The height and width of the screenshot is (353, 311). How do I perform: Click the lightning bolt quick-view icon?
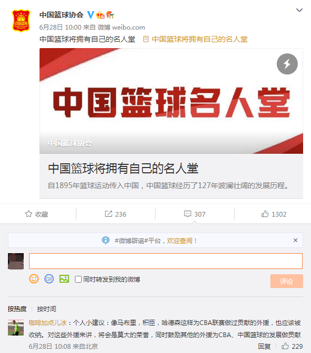click(x=287, y=64)
